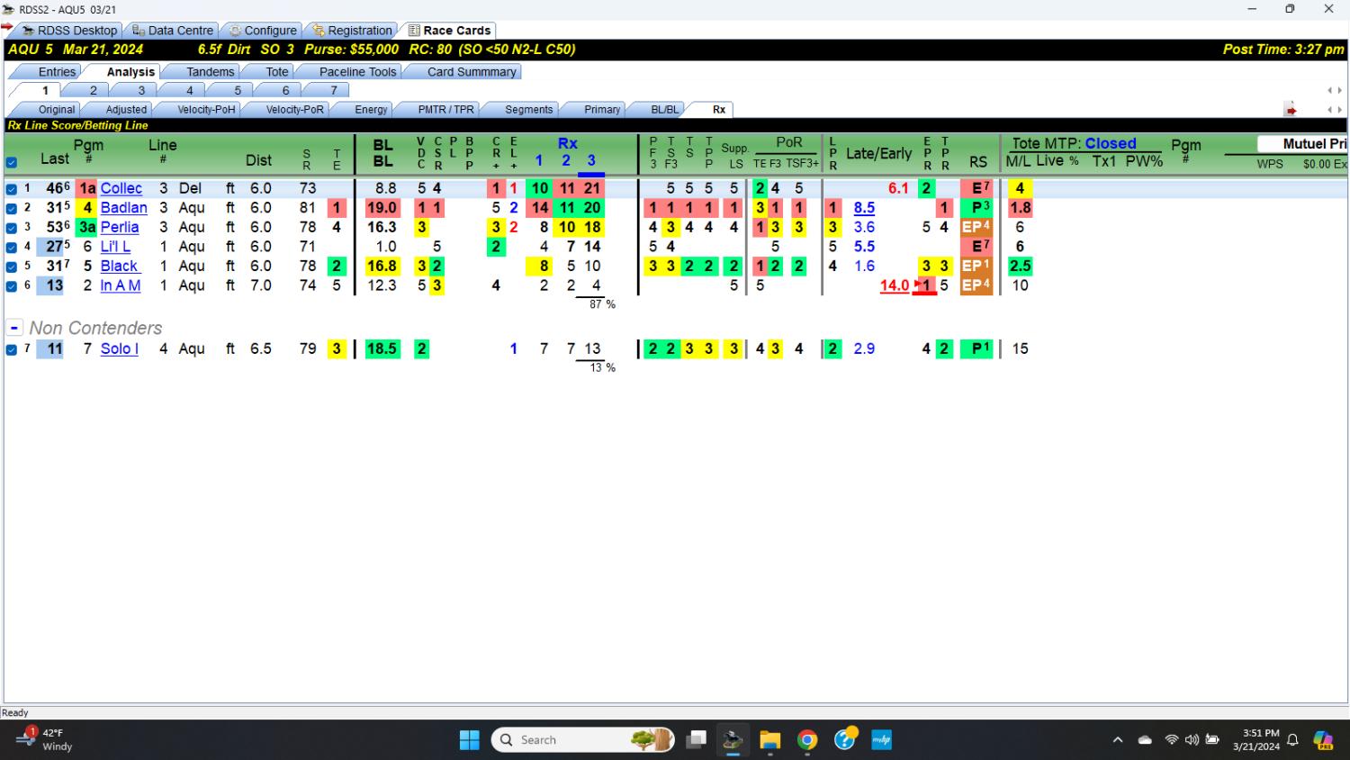1350x760 pixels.
Task: Open File Explorer from the taskbar
Action: point(769,740)
